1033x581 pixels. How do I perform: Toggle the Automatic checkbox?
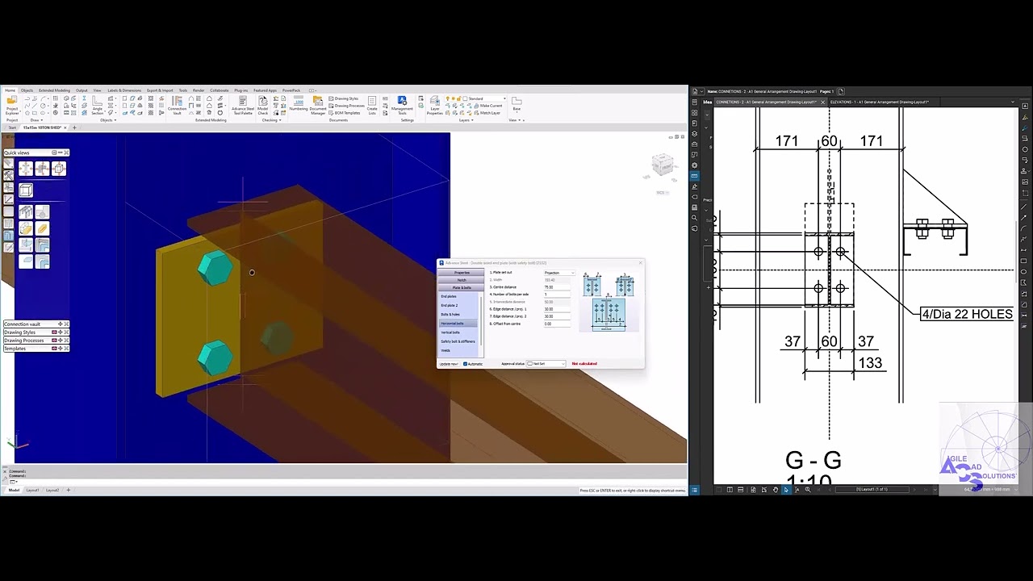coord(466,364)
